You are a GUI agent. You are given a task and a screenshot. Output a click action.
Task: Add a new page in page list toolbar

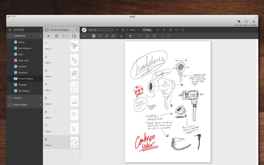point(48,36)
